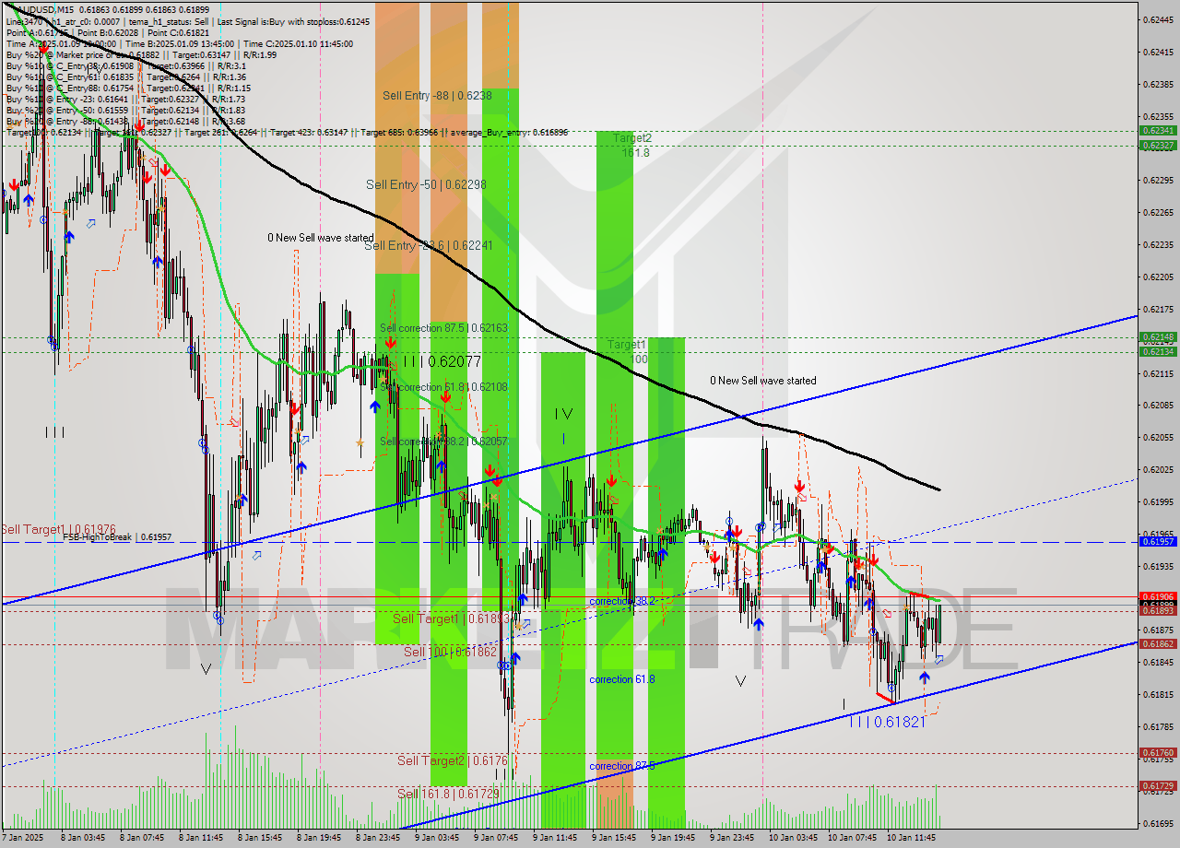Click the 0.62085 price axis label
Image resolution: width=1180 pixels, height=848 pixels.
coord(1158,406)
